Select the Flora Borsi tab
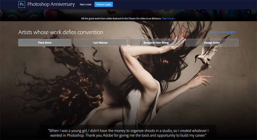This screenshot has height=140, width=257. (x=45, y=43)
